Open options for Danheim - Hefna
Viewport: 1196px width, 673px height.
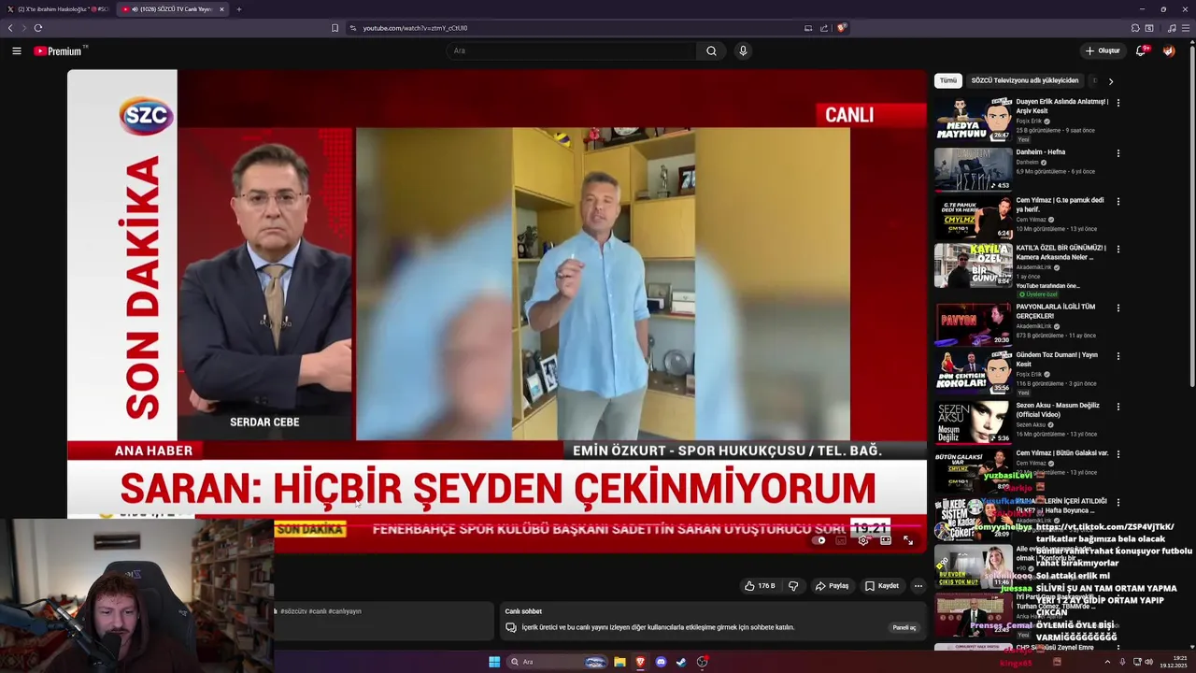pyautogui.click(x=1118, y=153)
